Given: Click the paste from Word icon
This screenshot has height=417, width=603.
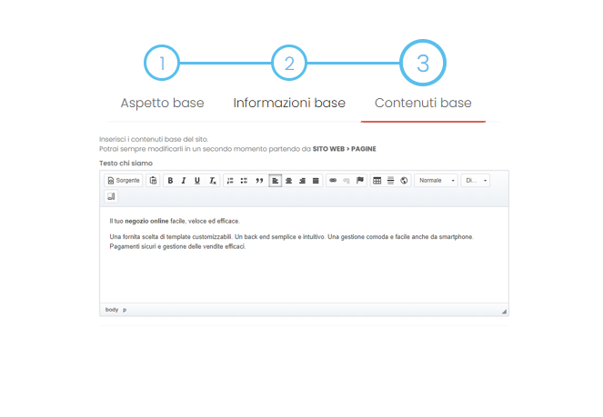Looking at the screenshot, I should pos(153,181).
